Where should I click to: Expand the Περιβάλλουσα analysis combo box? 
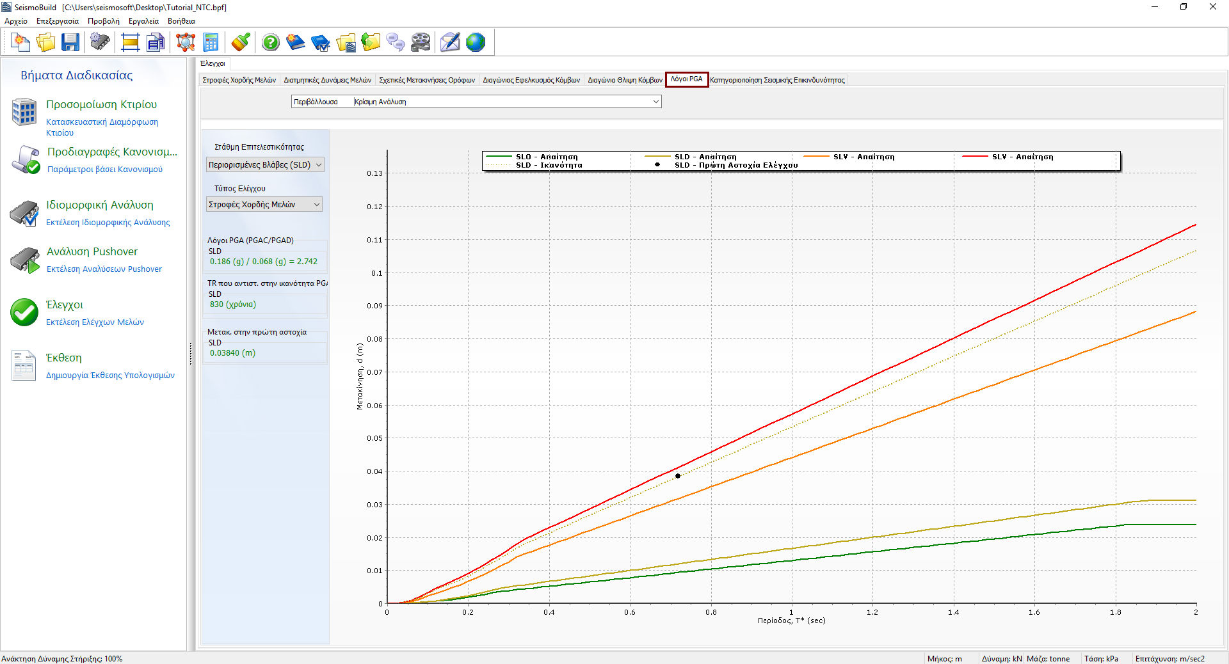[655, 102]
